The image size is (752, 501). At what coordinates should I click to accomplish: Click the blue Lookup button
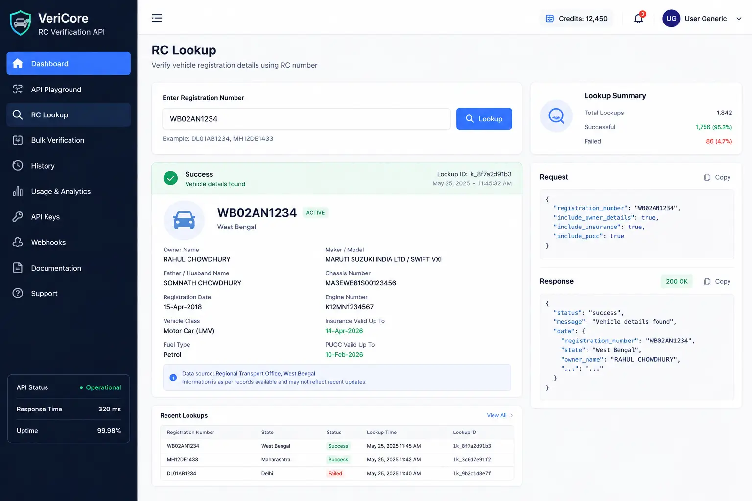pos(484,119)
